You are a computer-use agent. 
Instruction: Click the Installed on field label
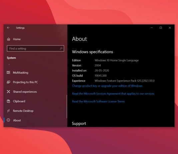(79, 70)
